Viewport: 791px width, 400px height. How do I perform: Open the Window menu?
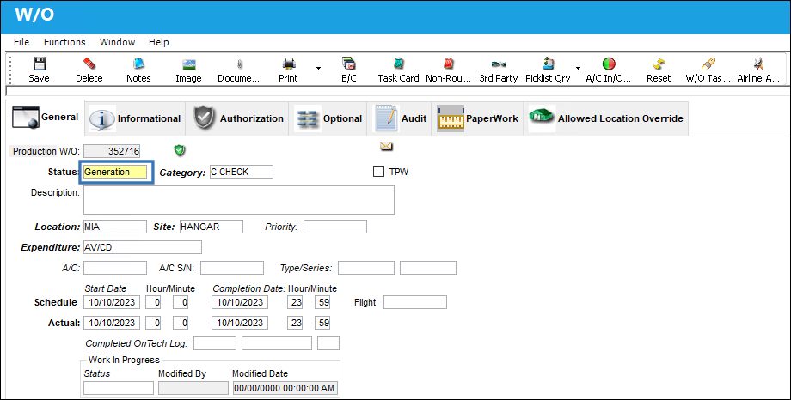click(x=117, y=42)
